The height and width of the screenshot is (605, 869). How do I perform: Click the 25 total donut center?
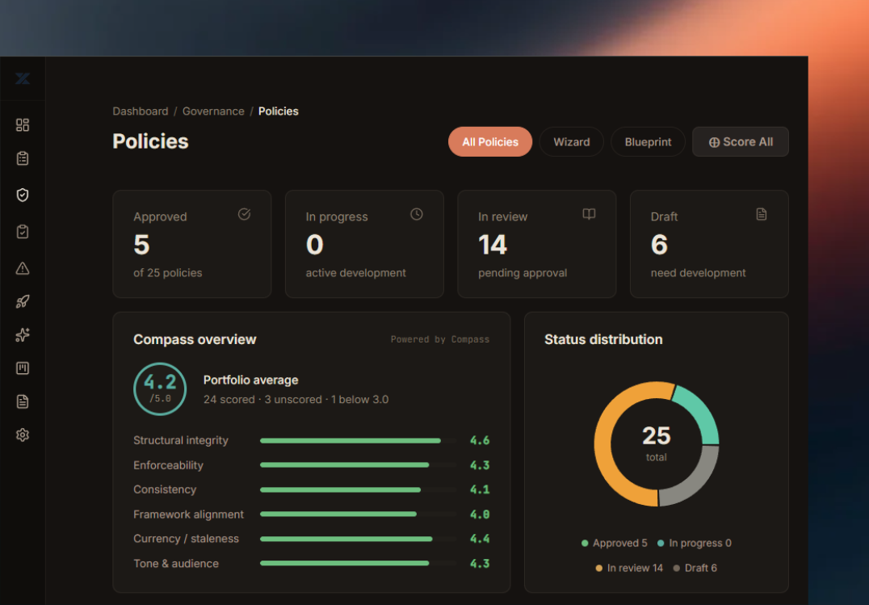coord(656,443)
